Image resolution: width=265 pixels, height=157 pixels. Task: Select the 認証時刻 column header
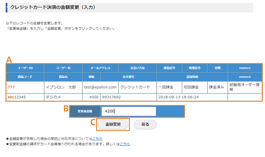(x=192, y=77)
